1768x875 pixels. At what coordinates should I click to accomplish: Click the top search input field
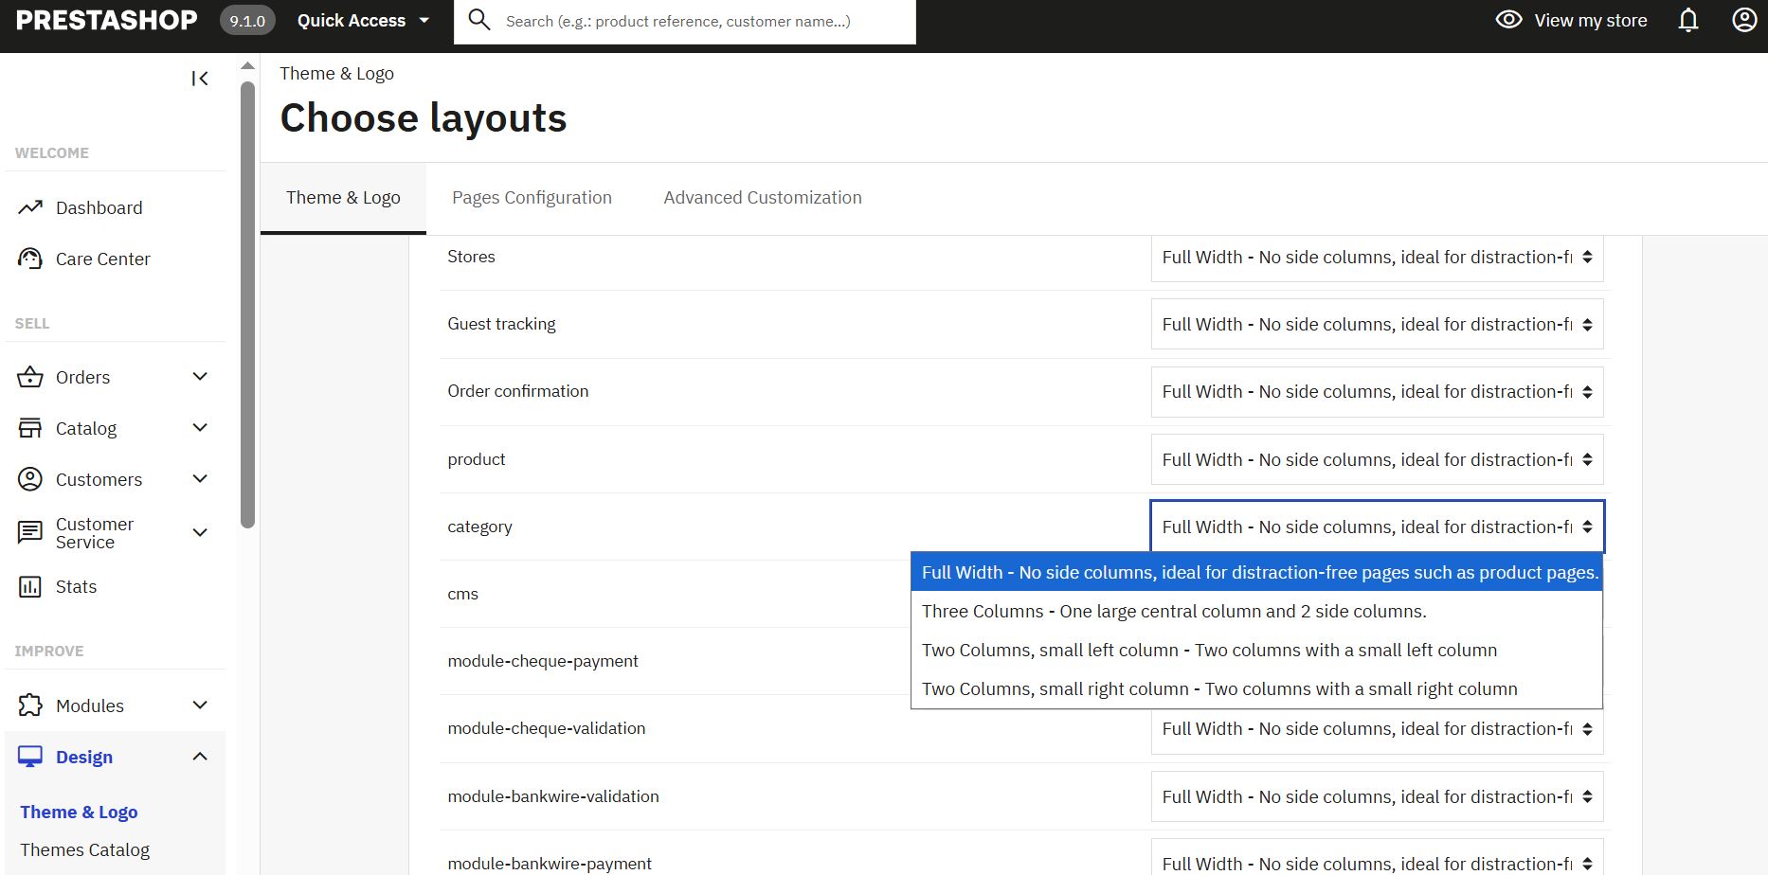click(x=701, y=21)
